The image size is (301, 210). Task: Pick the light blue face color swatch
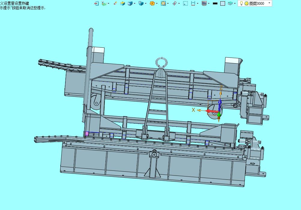[223, 4]
